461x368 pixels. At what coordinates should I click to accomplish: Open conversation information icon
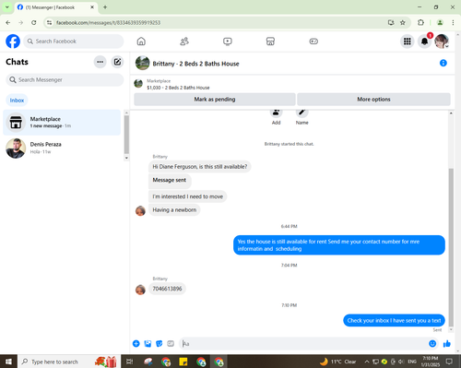(443, 63)
